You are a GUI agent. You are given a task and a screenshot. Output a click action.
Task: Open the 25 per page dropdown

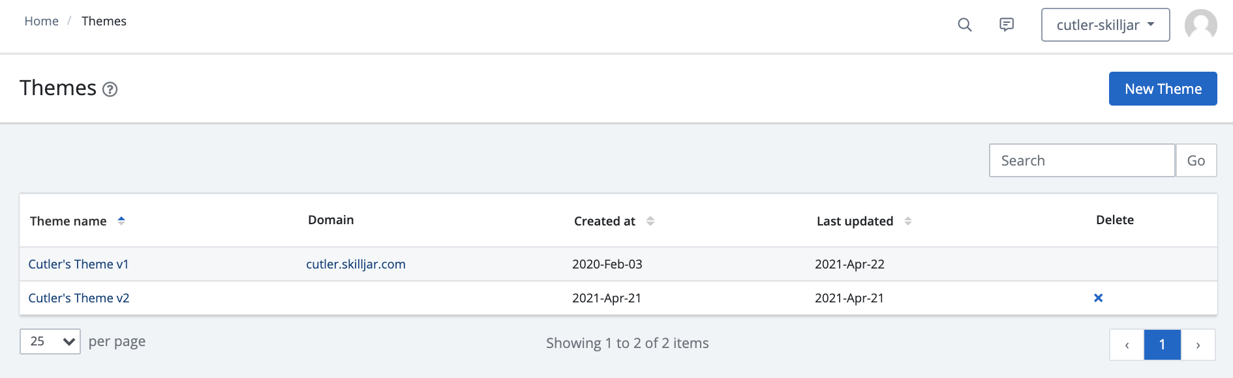point(50,342)
